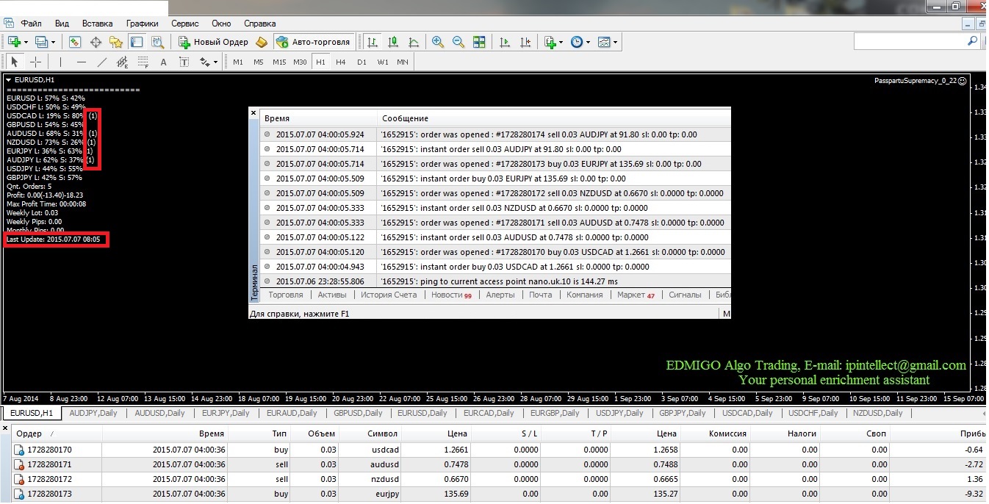Sort orders by Символ column header
The width and height of the screenshot is (989, 504).
tap(382, 433)
